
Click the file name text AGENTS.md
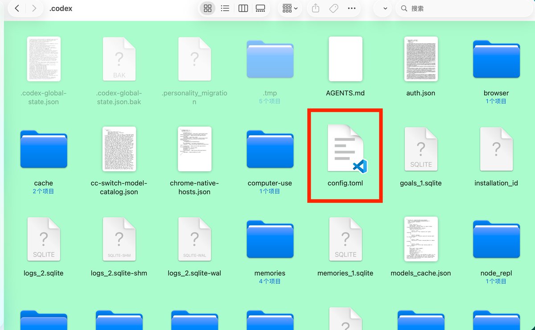345,93
